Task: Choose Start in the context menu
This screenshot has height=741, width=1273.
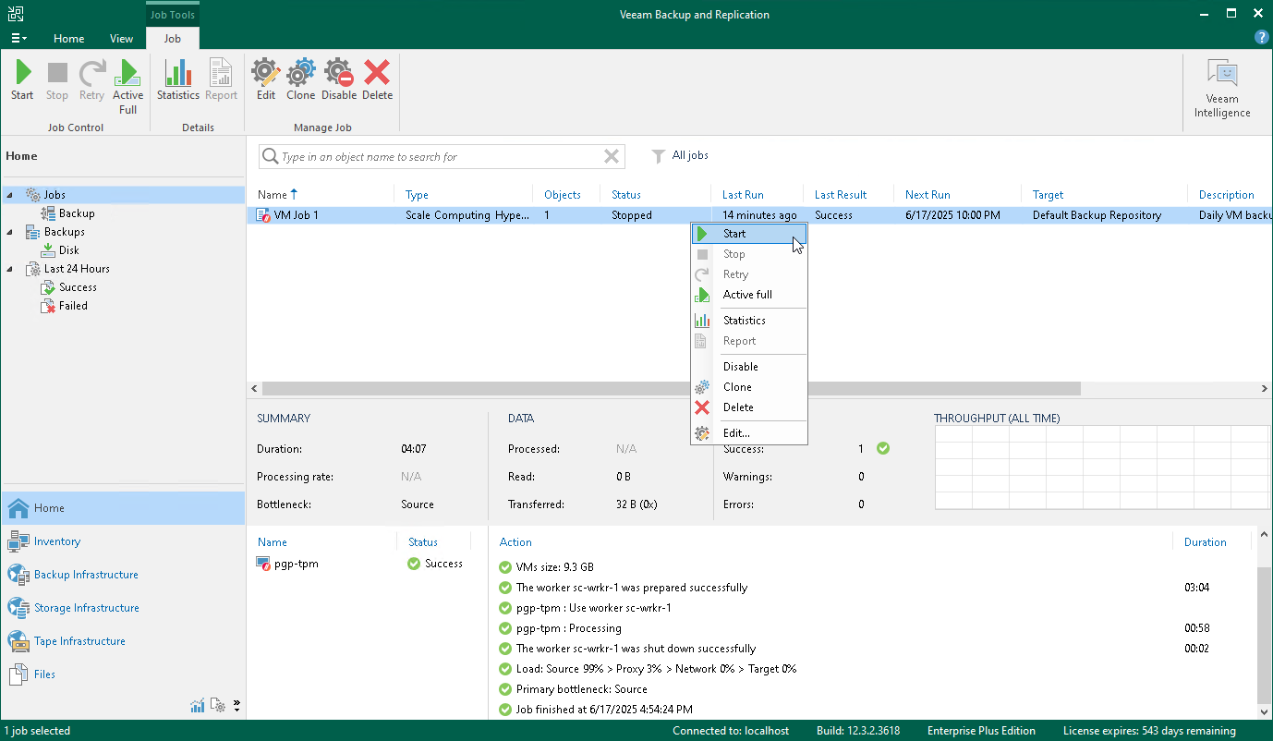Action: [x=749, y=234]
